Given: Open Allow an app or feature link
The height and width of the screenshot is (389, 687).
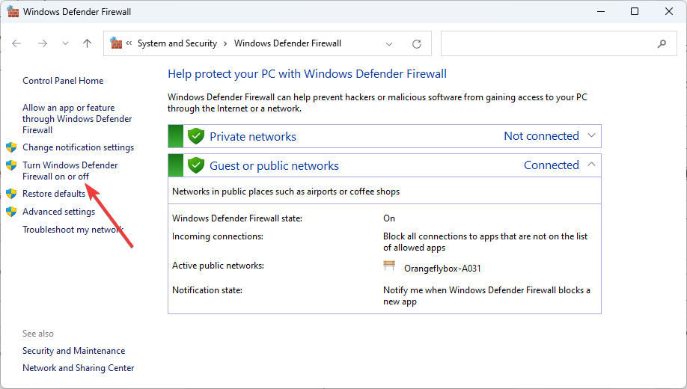Looking at the screenshot, I should click(x=77, y=119).
